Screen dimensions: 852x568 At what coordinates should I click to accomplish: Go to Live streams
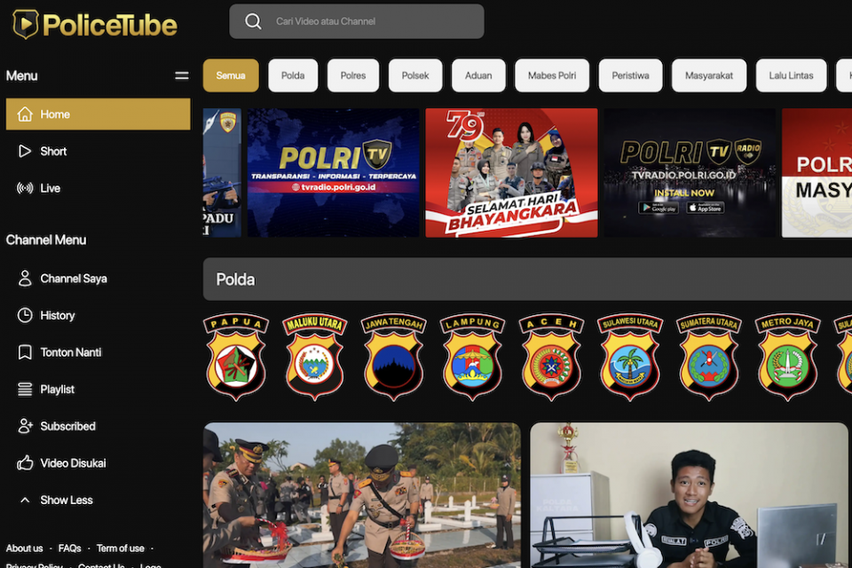[x=50, y=188]
